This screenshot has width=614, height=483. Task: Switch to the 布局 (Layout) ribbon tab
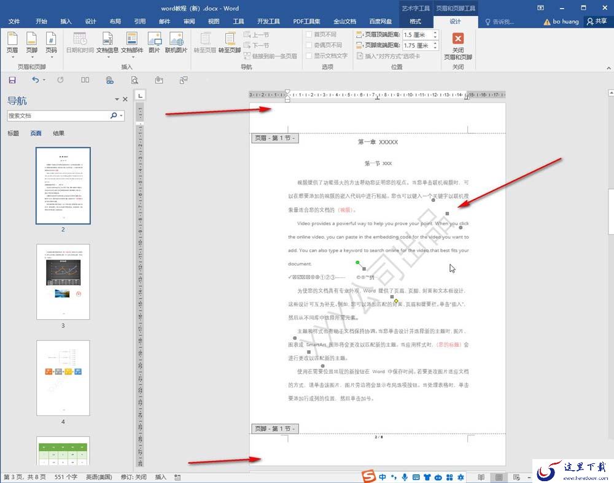[x=115, y=21]
